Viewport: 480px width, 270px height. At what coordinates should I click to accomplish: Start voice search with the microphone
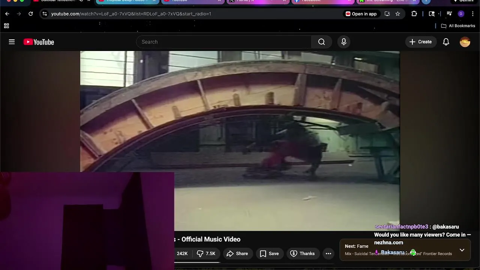344,42
